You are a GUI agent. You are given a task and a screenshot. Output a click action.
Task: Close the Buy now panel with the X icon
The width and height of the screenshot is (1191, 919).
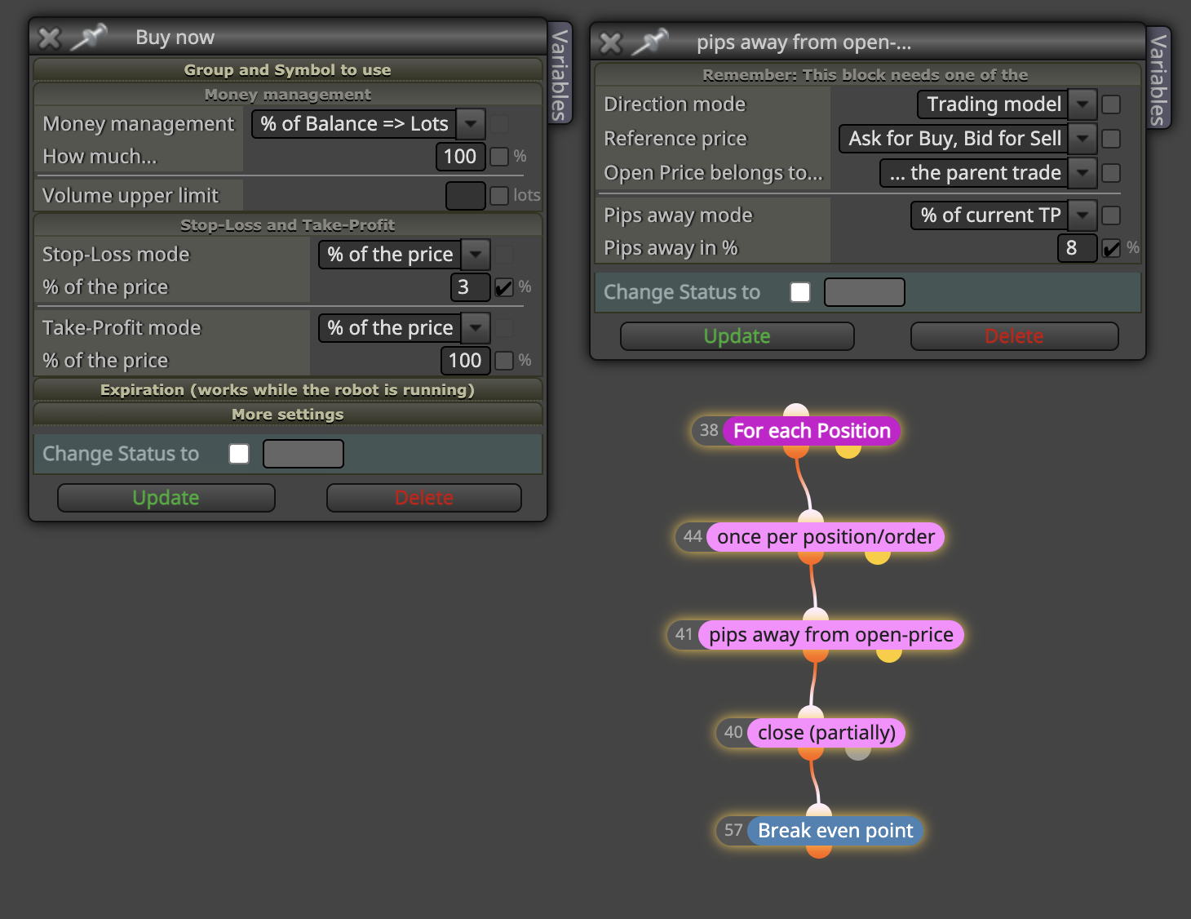pos(49,38)
